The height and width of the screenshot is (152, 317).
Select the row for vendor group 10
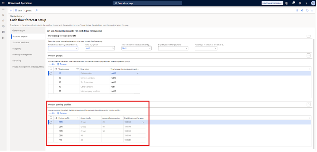point(51,73)
